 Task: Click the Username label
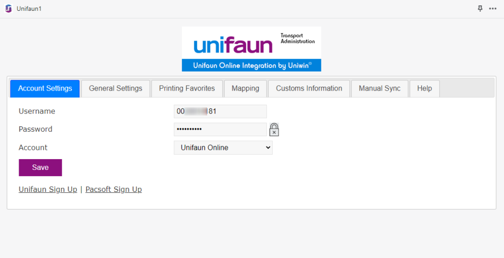(37, 111)
